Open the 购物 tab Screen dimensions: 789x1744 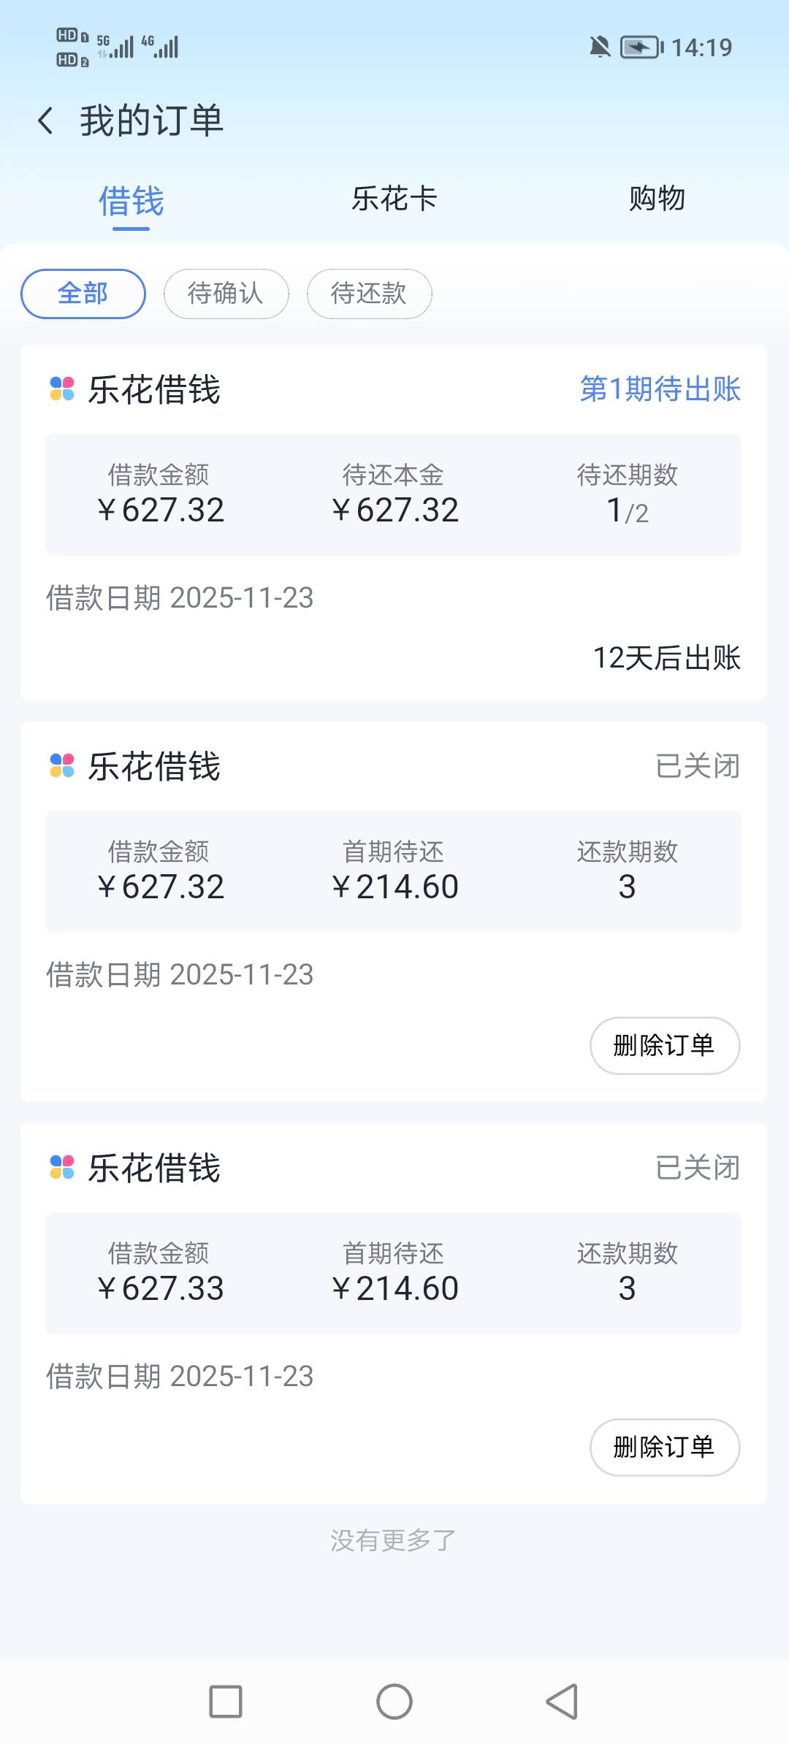(657, 199)
